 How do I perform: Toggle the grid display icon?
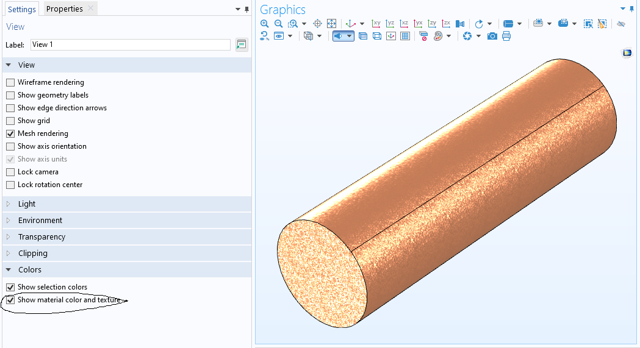click(405, 37)
